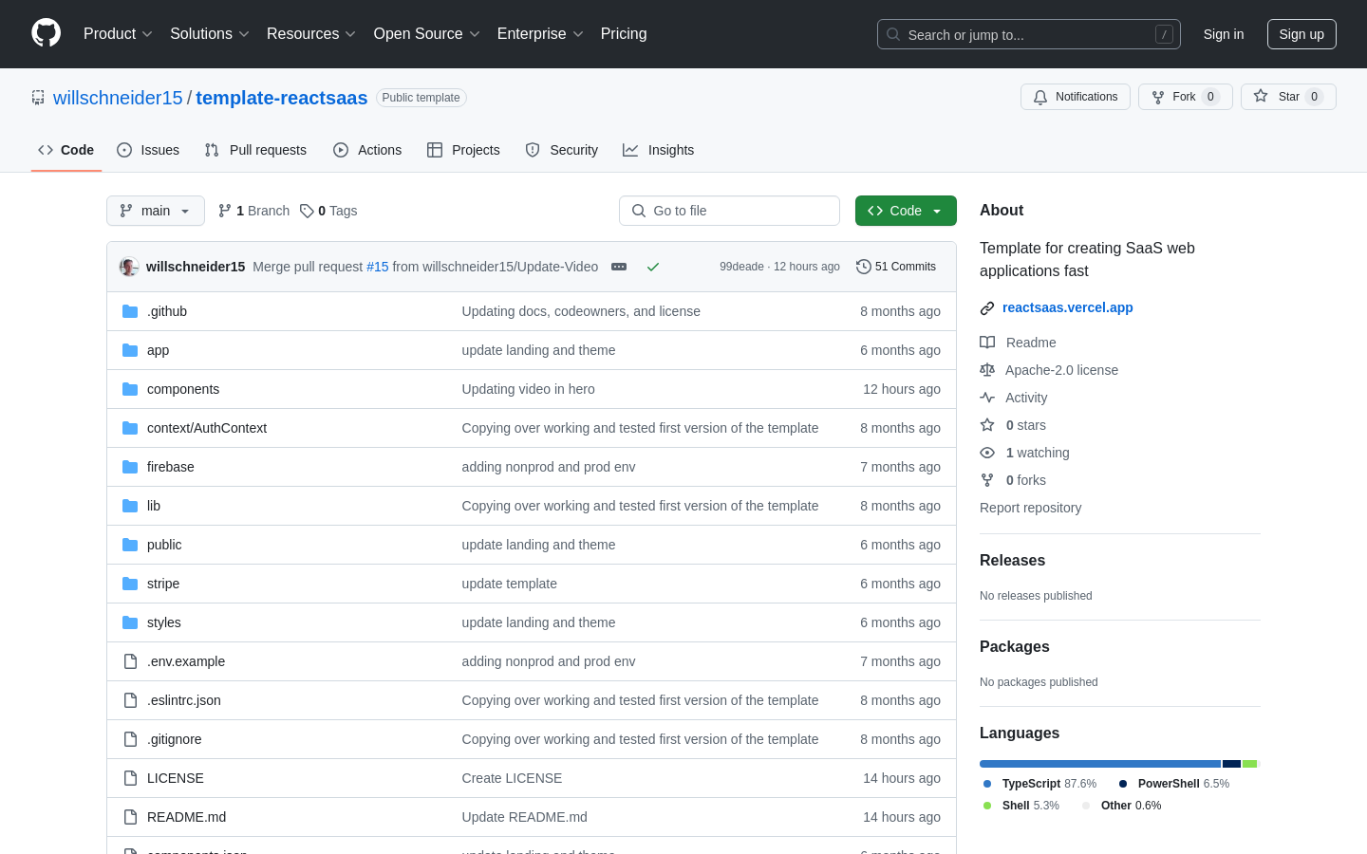Open the main branch selector
1367x854 pixels.
[x=156, y=211]
